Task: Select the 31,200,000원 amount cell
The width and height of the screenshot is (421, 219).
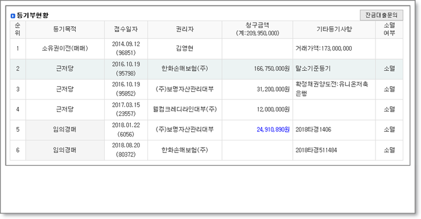Action: pyautogui.click(x=258, y=89)
